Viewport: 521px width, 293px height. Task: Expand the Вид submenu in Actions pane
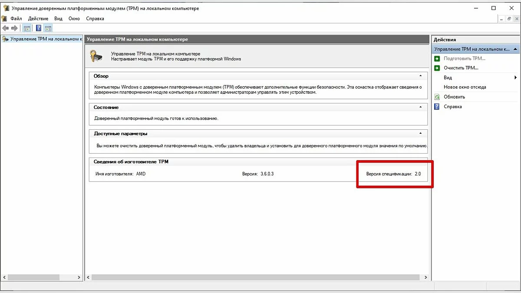(x=515, y=78)
